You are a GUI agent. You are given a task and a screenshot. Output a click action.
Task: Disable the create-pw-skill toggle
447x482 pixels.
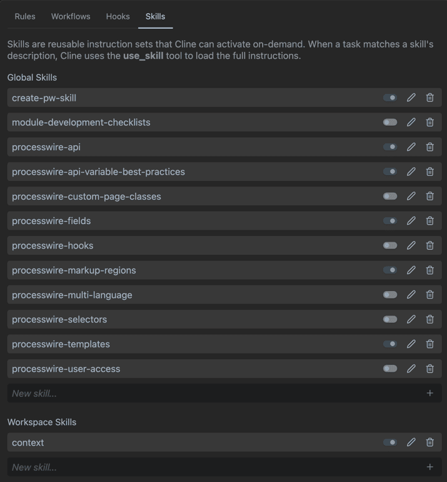pyautogui.click(x=390, y=98)
